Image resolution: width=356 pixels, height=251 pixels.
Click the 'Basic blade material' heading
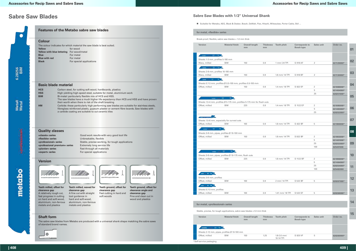[55, 85]
